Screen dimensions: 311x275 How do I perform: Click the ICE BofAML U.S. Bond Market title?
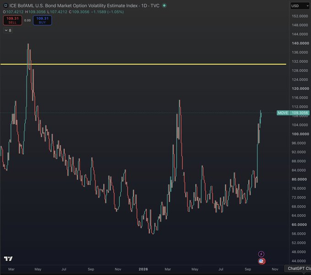[74, 6]
